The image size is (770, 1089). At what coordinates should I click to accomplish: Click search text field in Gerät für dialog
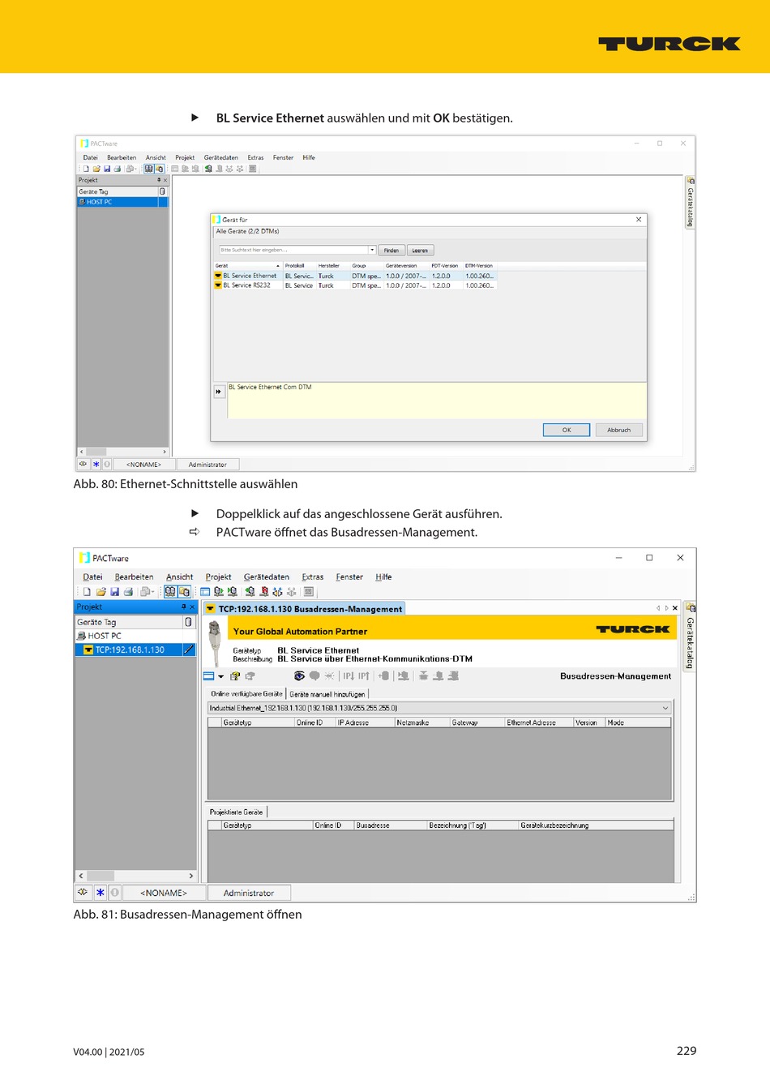[293, 250]
